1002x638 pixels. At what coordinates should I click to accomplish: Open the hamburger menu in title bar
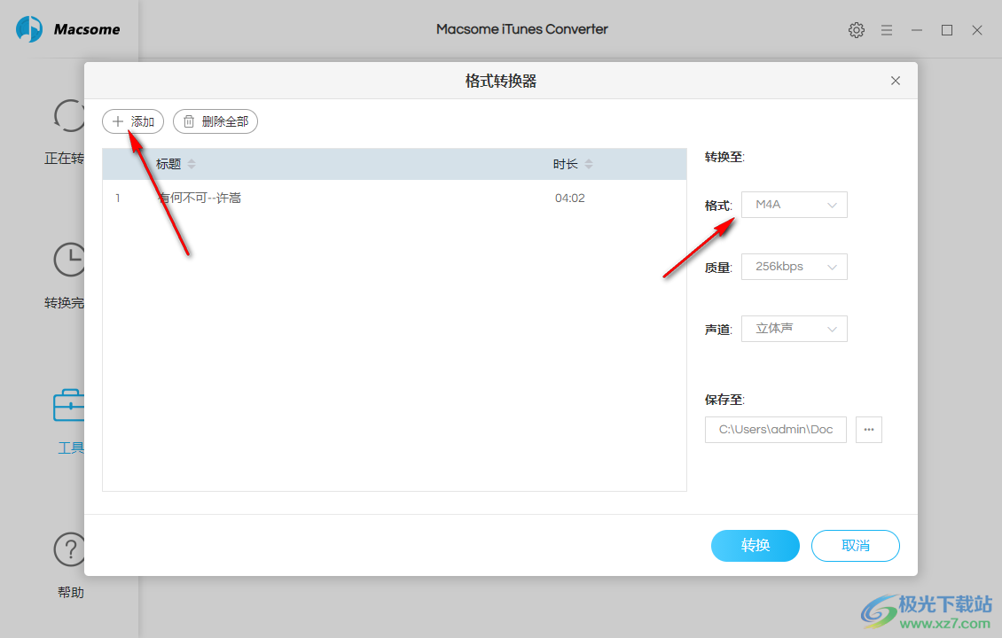[887, 30]
